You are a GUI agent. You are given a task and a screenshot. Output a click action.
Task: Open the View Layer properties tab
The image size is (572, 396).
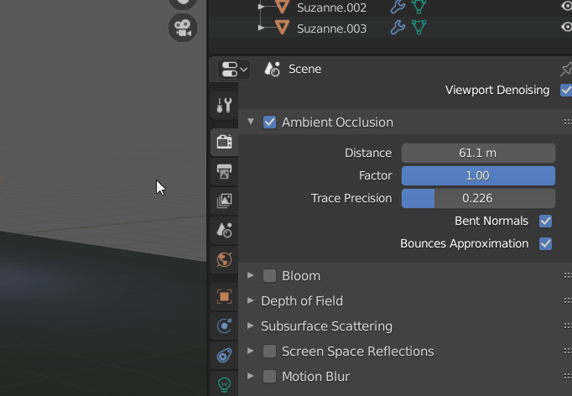[x=224, y=201]
